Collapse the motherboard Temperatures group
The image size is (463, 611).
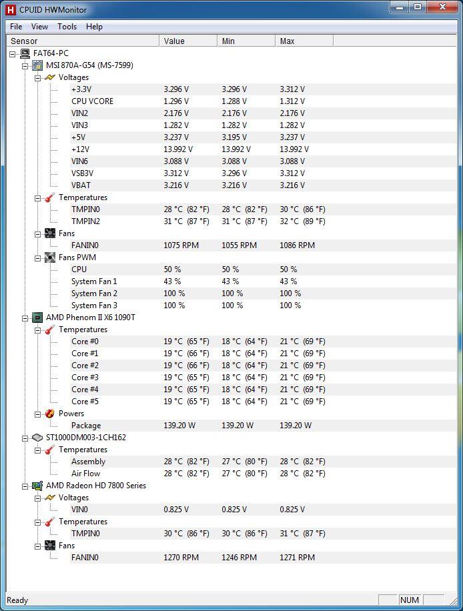pyautogui.click(x=37, y=198)
